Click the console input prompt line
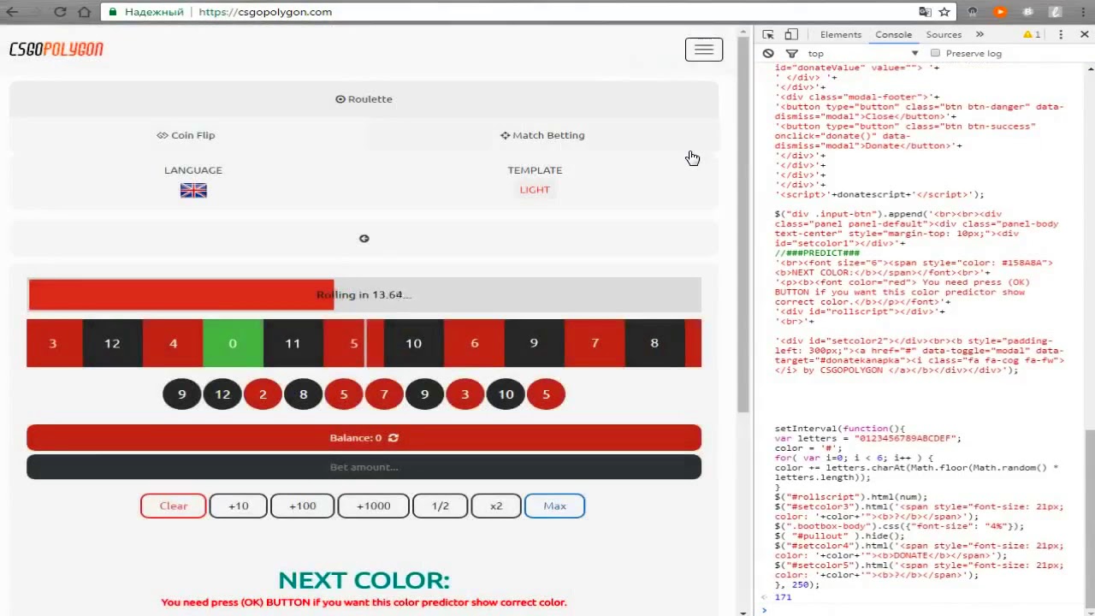Viewport: 1095px width, 616px height. (924, 610)
